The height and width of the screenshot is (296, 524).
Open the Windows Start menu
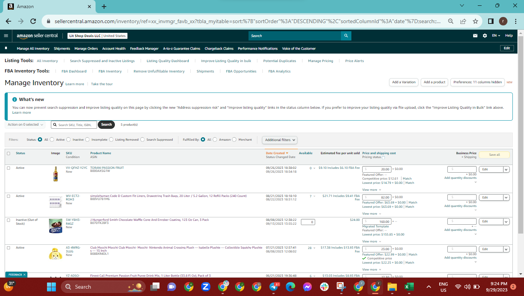[51, 287]
